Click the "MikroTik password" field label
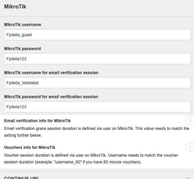Image resolution: width=194 pixels, height=179 pixels. point(22,49)
